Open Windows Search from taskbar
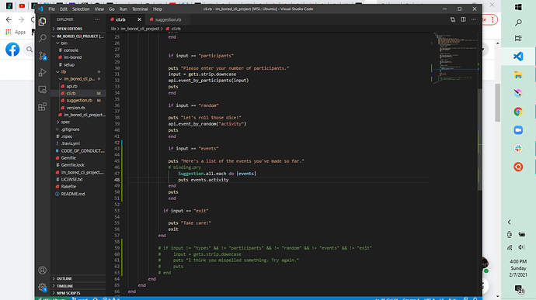This screenshot has width=536, height=300. pos(518,22)
